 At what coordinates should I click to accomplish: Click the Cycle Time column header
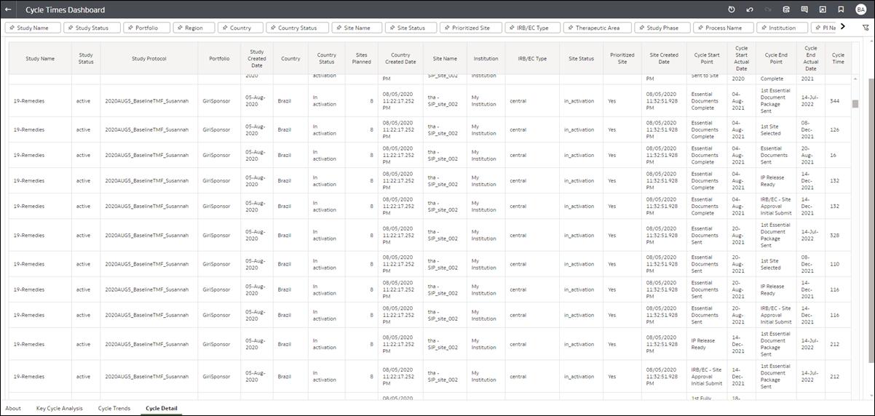click(838, 58)
